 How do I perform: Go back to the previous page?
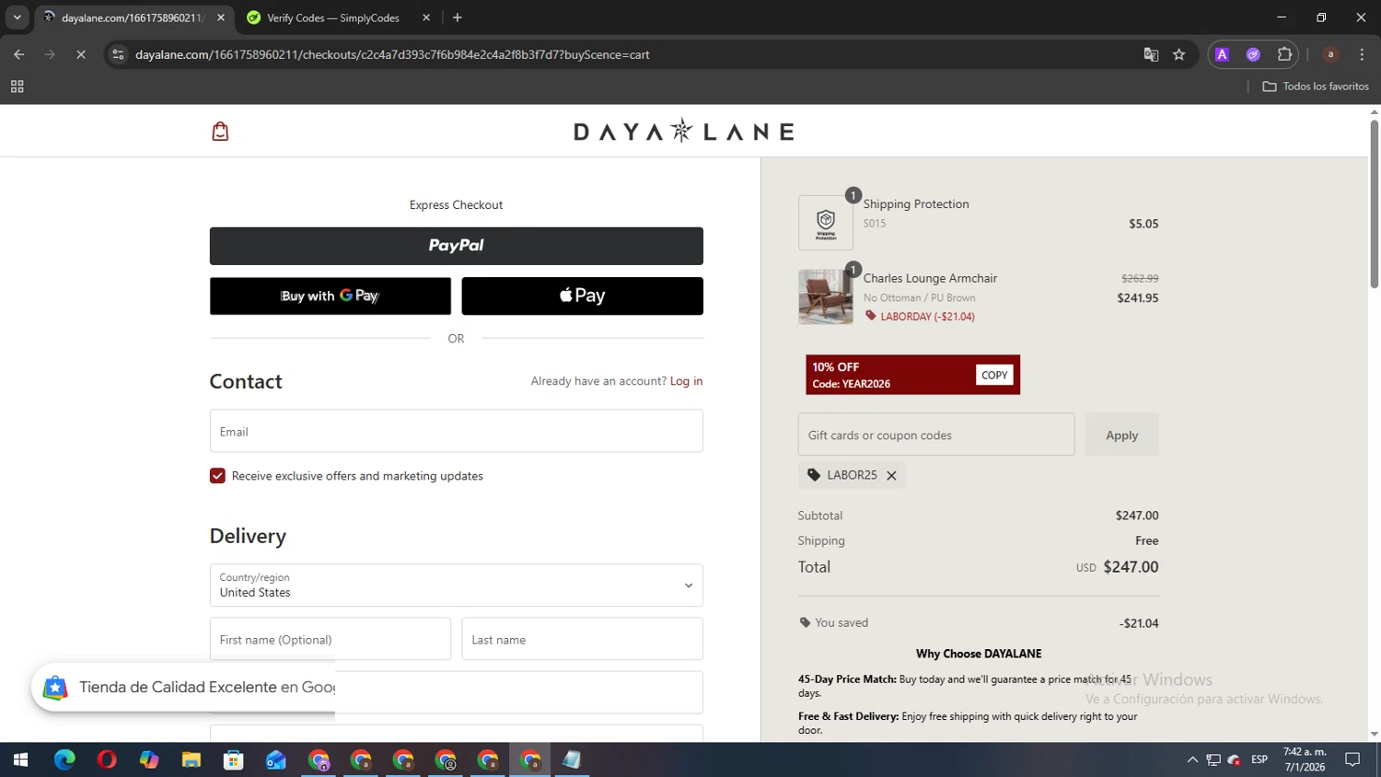coord(19,54)
